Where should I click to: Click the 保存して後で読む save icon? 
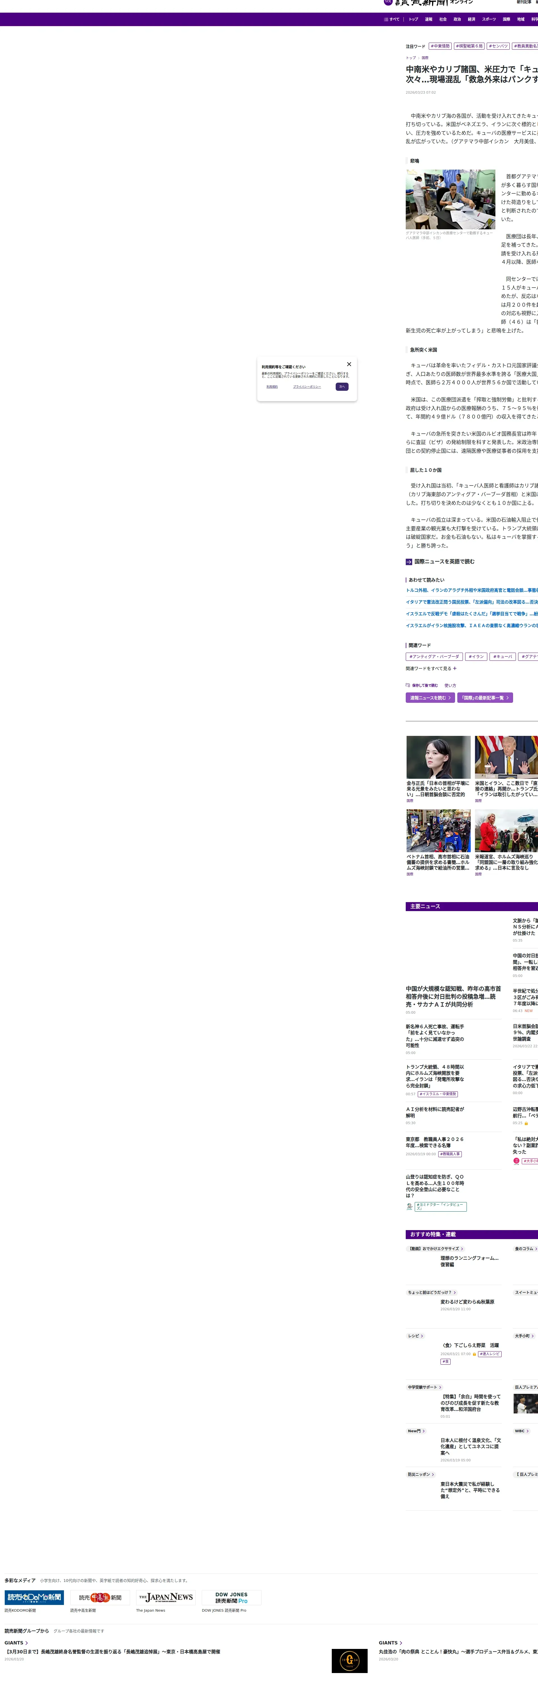[x=408, y=686]
